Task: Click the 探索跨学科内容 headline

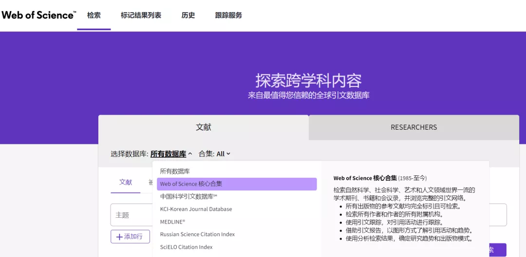Action: [309, 81]
